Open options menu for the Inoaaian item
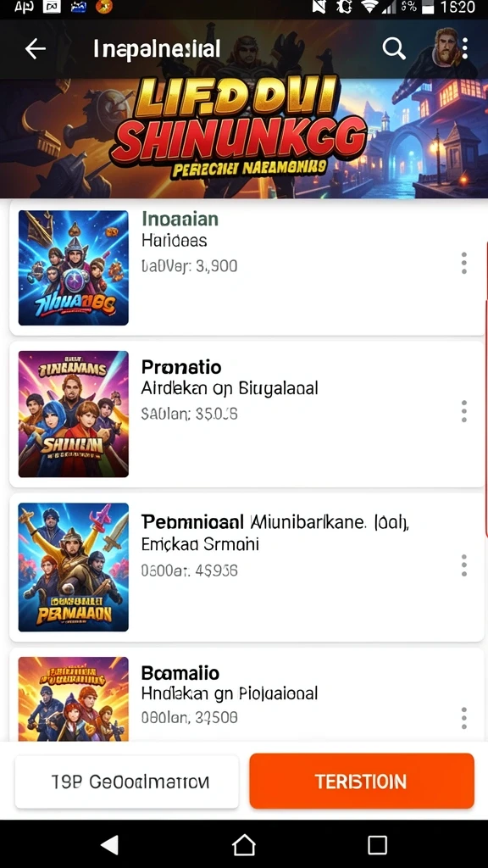Screen dimensions: 488x868 (463, 263)
